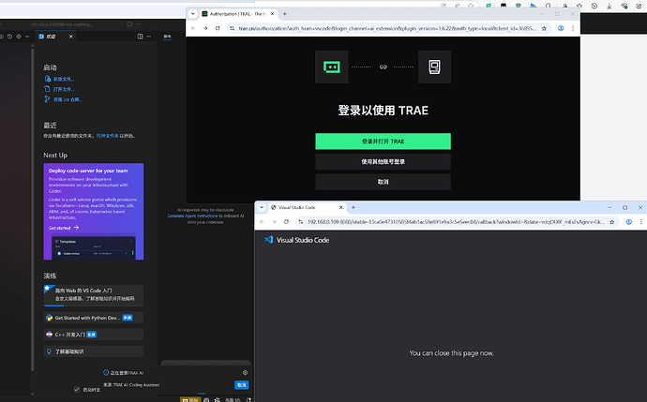Open a new tab in the Visual Studio Code window
Viewport: 647px width, 402px height.
pyautogui.click(x=354, y=207)
